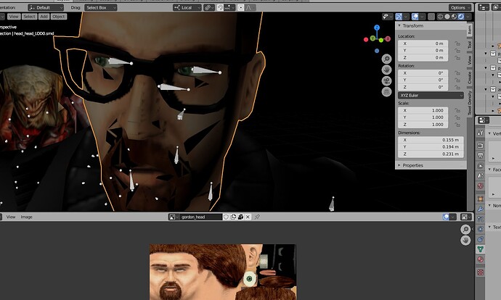Toggle lock on Location X field
This screenshot has width=501, height=300.
pos(457,43)
